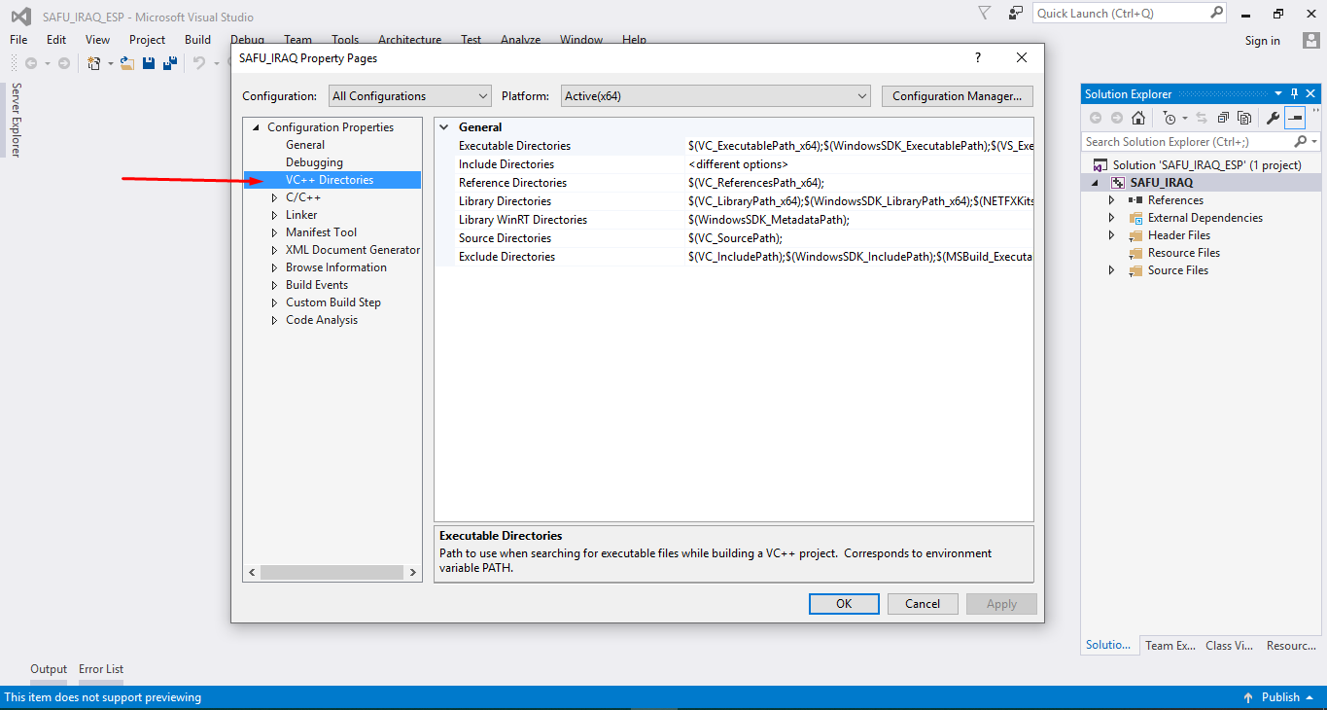1327x710 pixels.
Task: Expand External Dependencies in Solution Explorer
Action: (x=1112, y=218)
